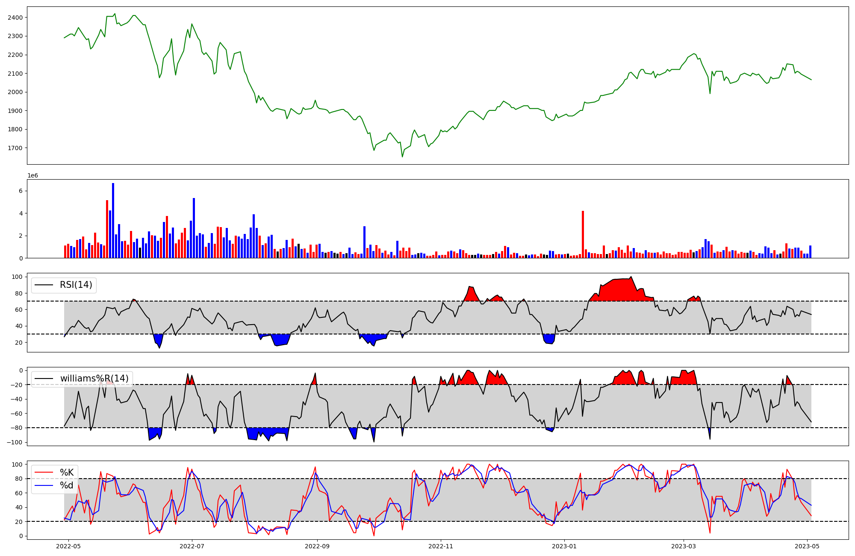
Task: Click the blue %d legend line sample
Action: pyautogui.click(x=44, y=485)
